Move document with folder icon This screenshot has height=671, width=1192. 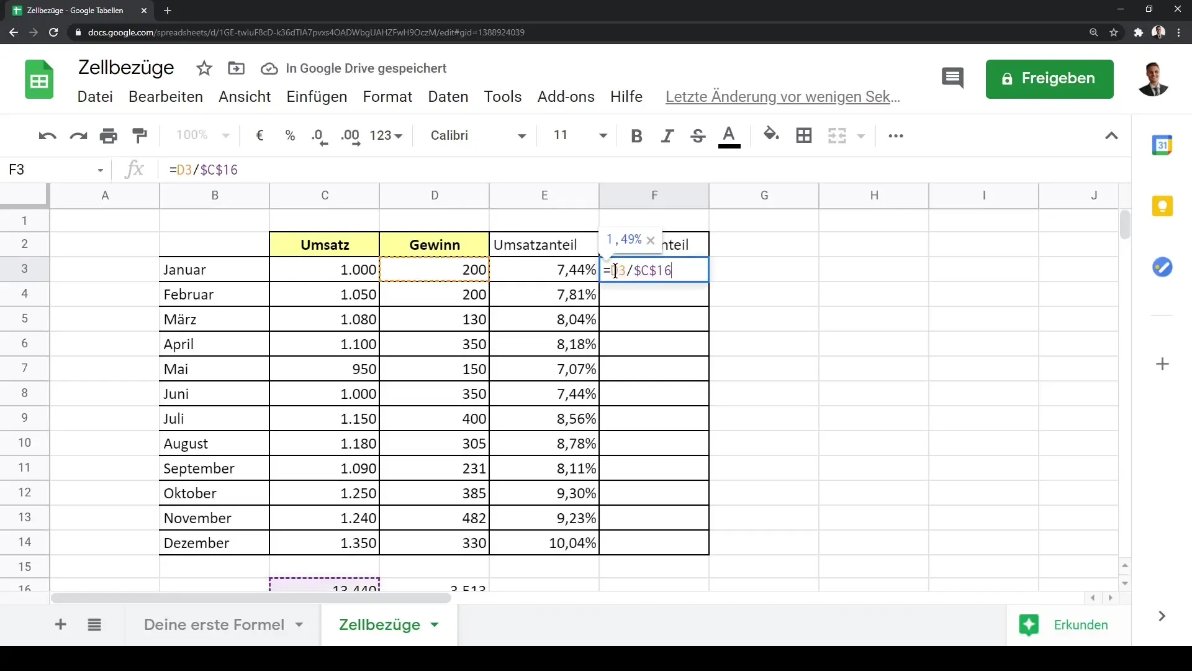237,68
